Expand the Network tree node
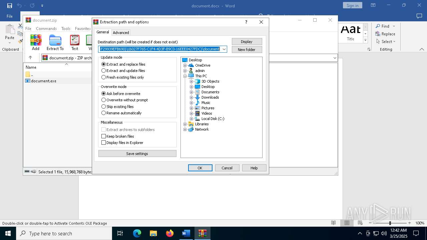The width and height of the screenshot is (427, 240). pyautogui.click(x=185, y=129)
